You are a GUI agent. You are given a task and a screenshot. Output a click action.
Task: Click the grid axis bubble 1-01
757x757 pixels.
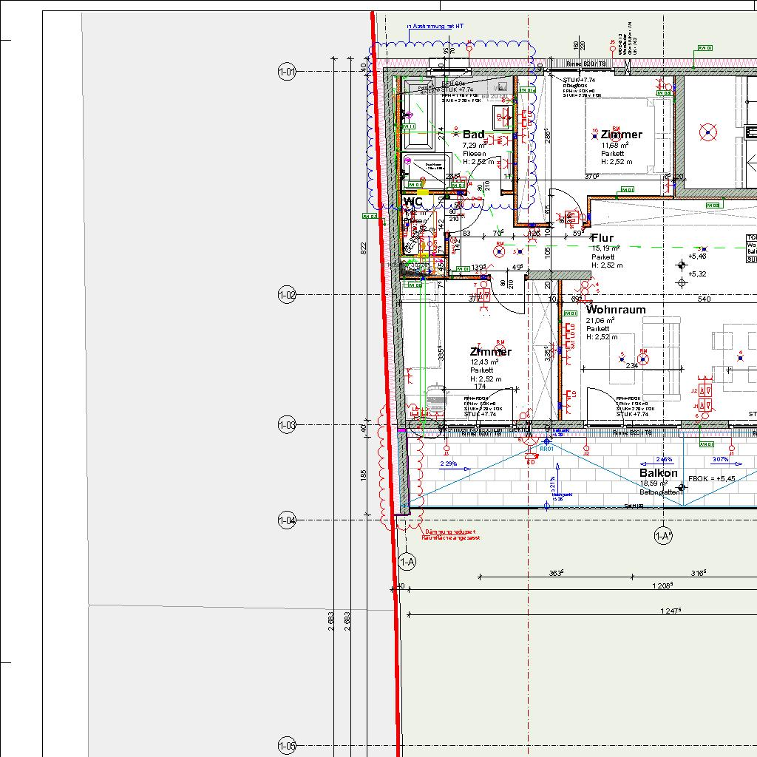point(286,72)
